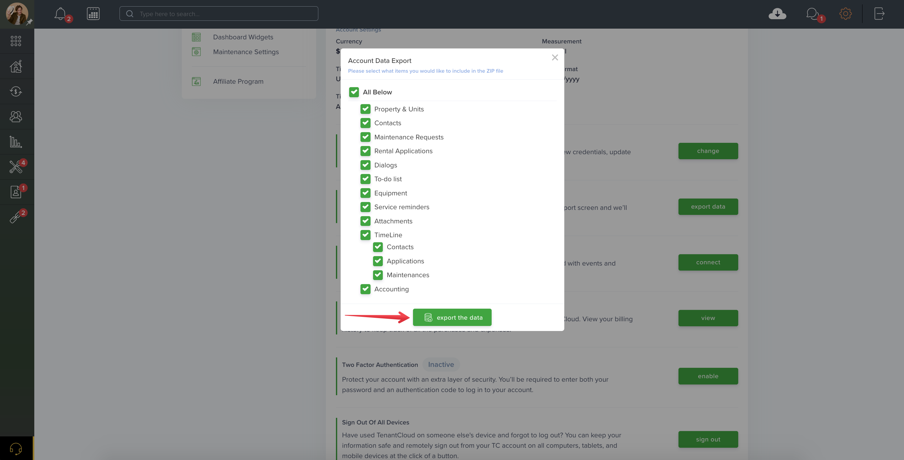Toggle the All Below checkbox
The width and height of the screenshot is (904, 460).
pos(354,92)
